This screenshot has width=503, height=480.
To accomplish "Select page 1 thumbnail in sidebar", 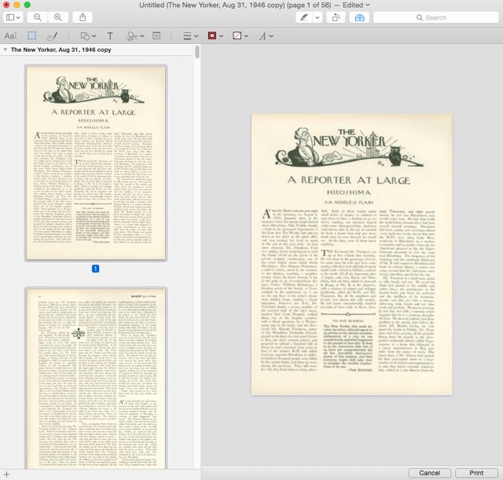I will tap(96, 163).
